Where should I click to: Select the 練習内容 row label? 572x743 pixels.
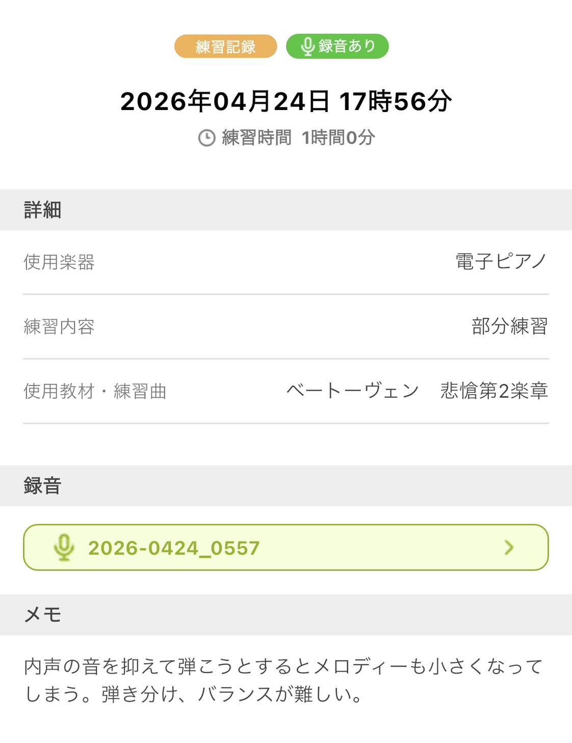[x=59, y=327]
